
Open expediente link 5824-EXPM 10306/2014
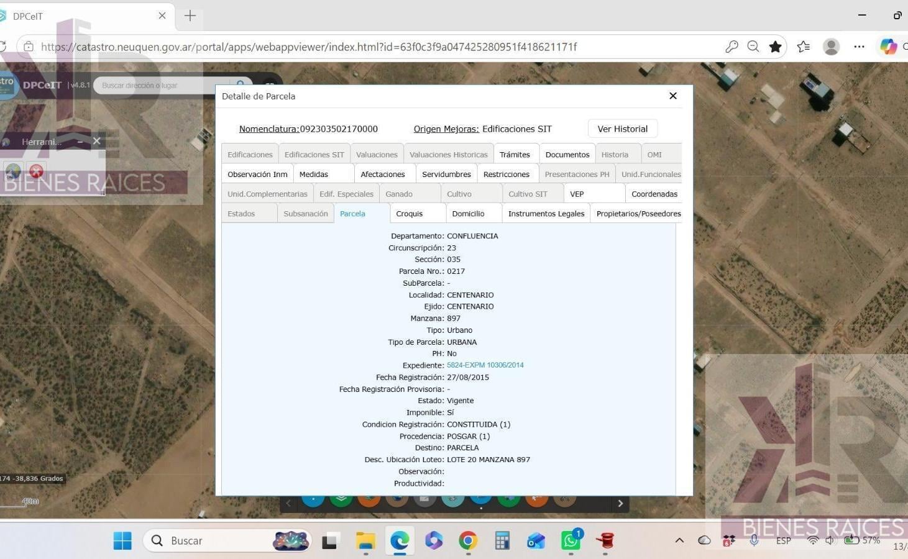coord(485,365)
